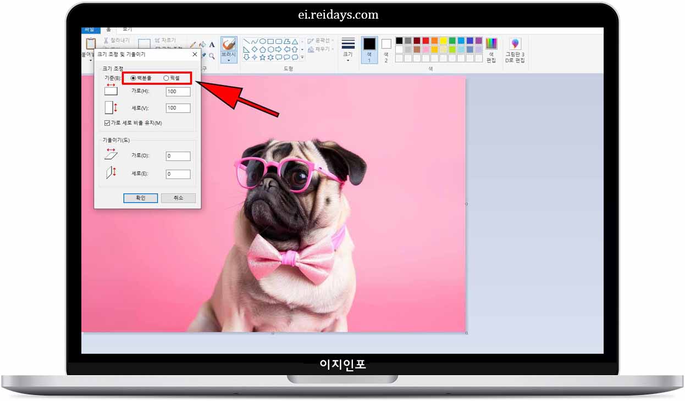
Task: Click the Paste clipboard icon
Action: coord(90,44)
